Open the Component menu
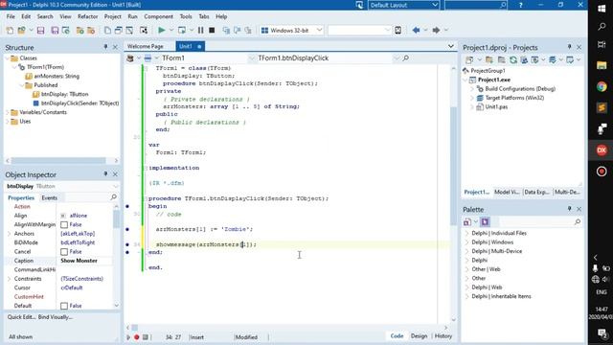 point(158,16)
